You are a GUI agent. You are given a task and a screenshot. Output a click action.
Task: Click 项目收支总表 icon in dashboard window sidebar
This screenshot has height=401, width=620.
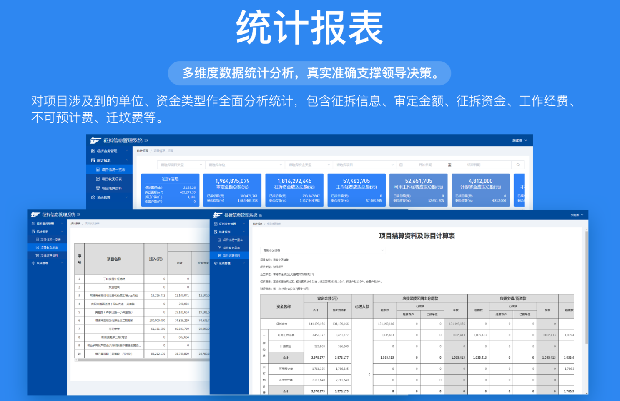pos(98,179)
